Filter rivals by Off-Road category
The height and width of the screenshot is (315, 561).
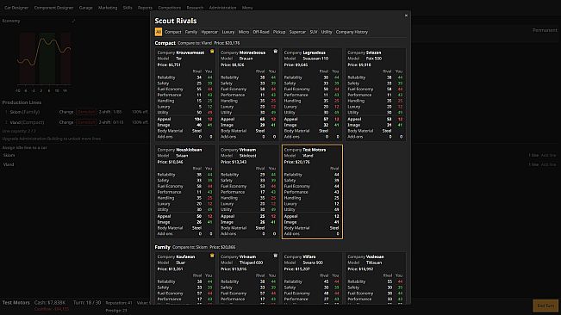(261, 32)
